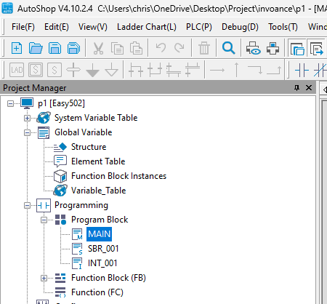Viewport: 327px width, 304px height.
Task: Expand the System Variable Table node
Action: pos(27,119)
